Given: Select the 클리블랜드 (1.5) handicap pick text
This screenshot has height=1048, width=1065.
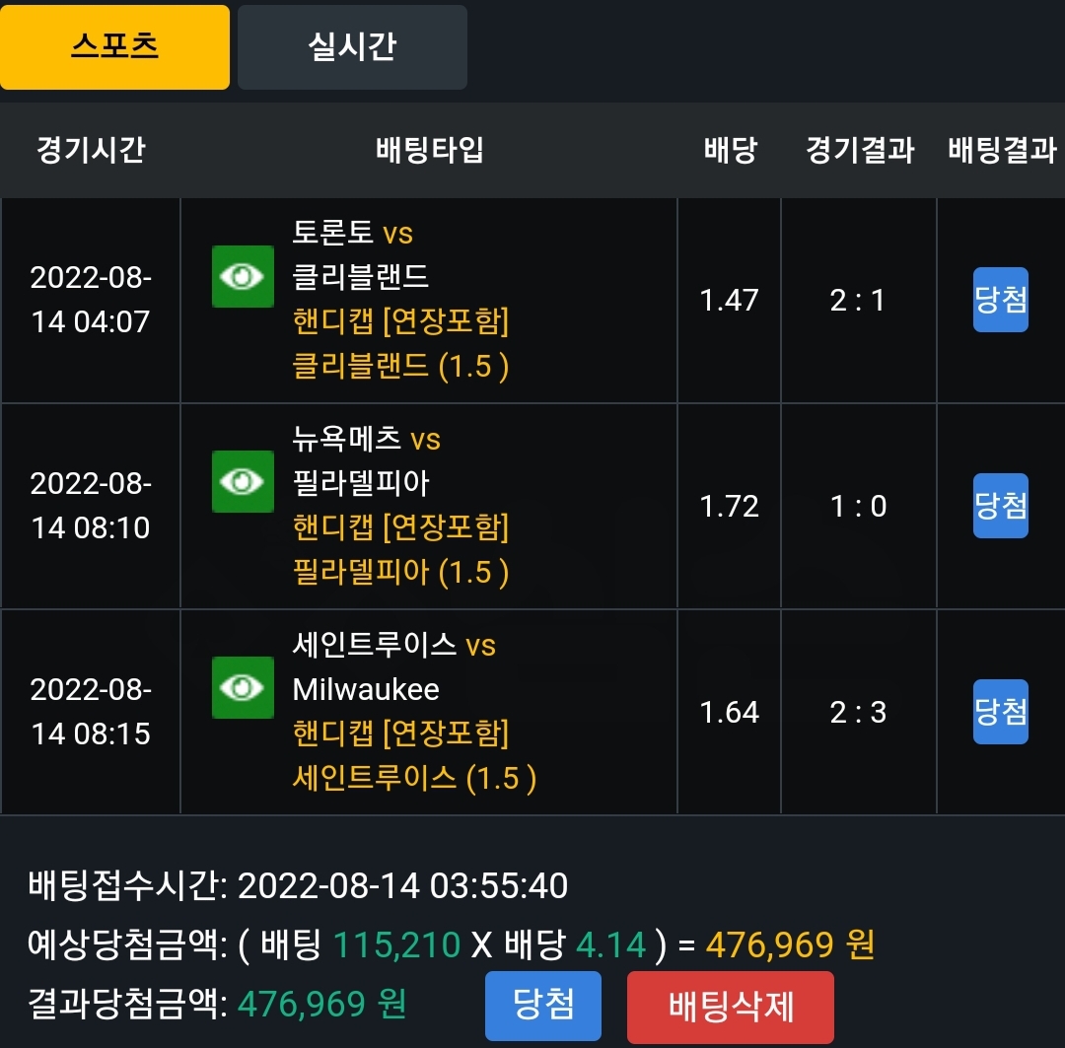Looking at the screenshot, I should point(400,366).
